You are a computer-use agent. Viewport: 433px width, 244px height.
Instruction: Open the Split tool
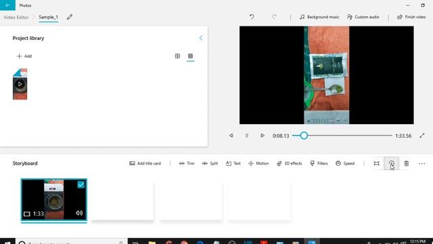(210, 163)
